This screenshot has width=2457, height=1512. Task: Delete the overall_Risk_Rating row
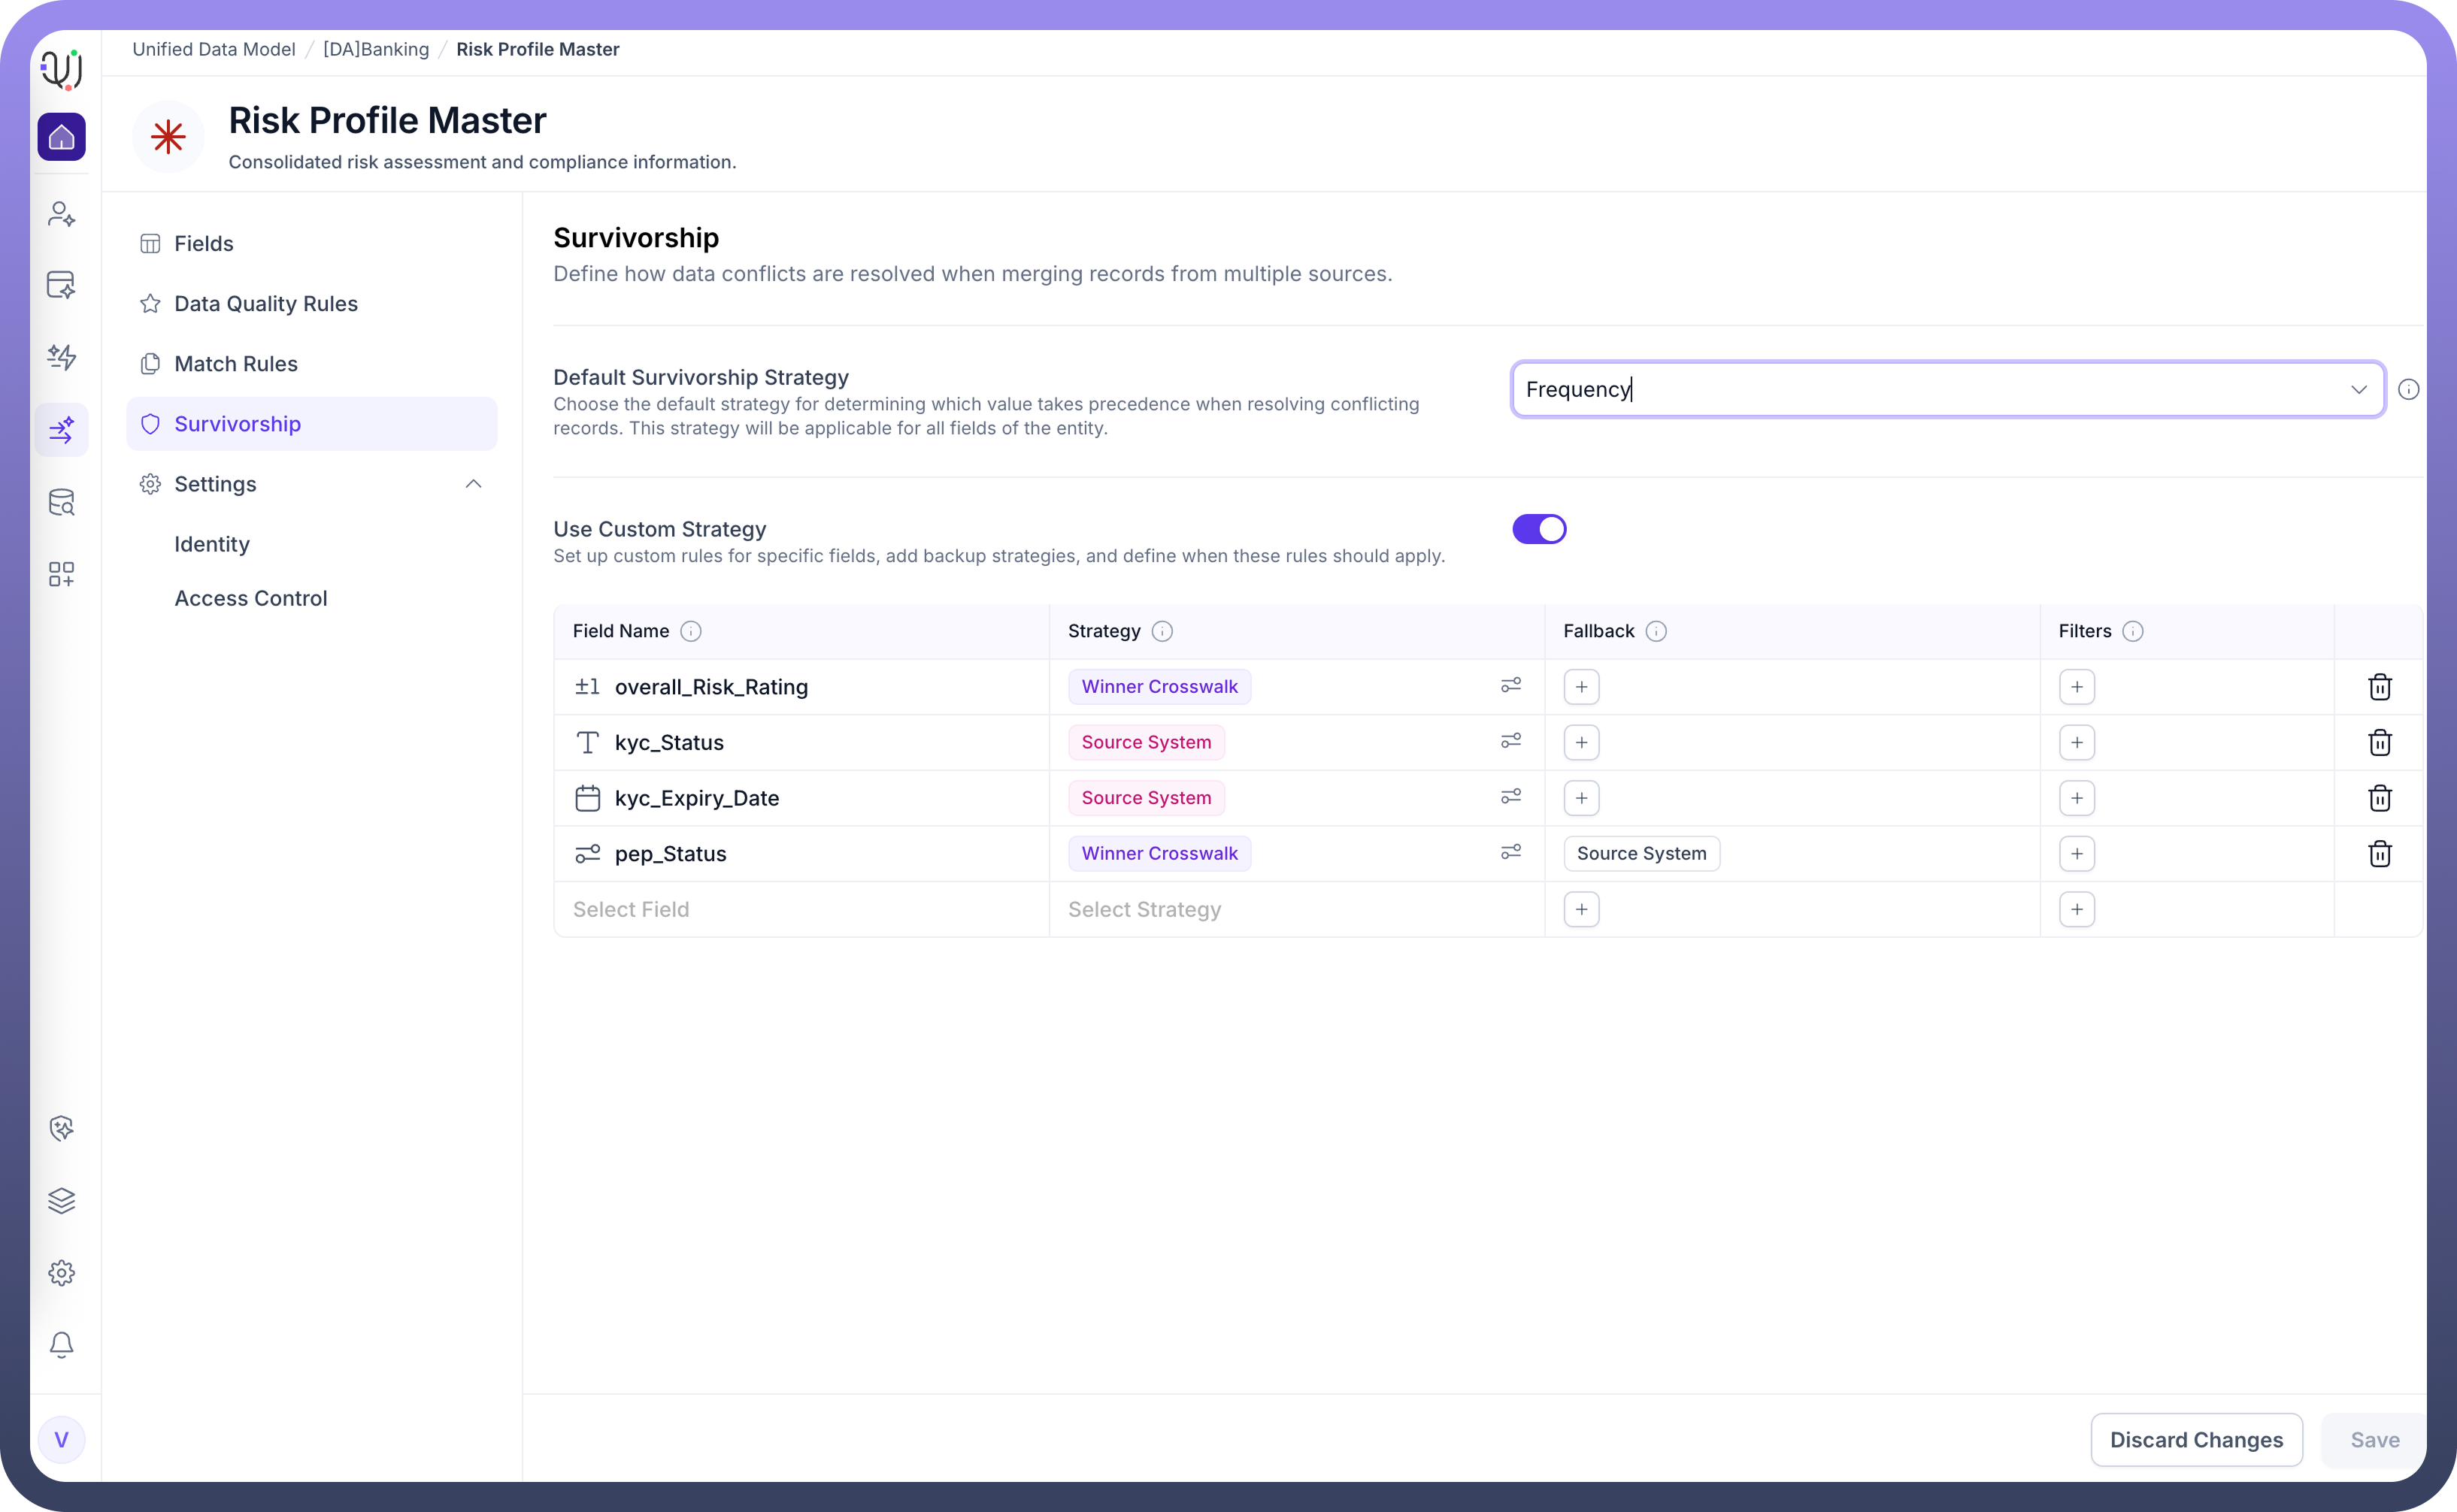click(x=2379, y=687)
